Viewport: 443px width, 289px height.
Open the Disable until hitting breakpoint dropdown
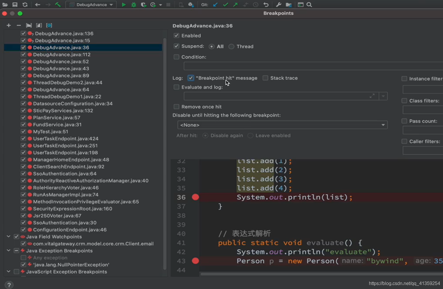pyautogui.click(x=282, y=125)
